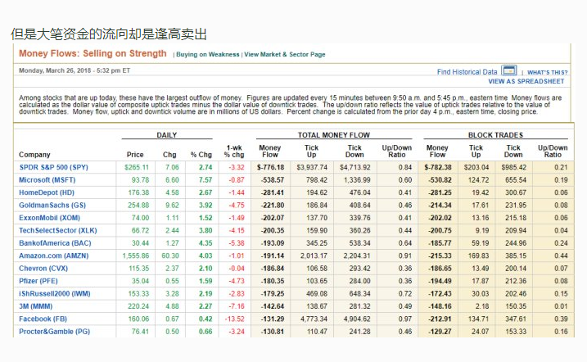This screenshot has height=362, width=587.
Task: Open the Find Historical Data link
Action: coord(467,72)
